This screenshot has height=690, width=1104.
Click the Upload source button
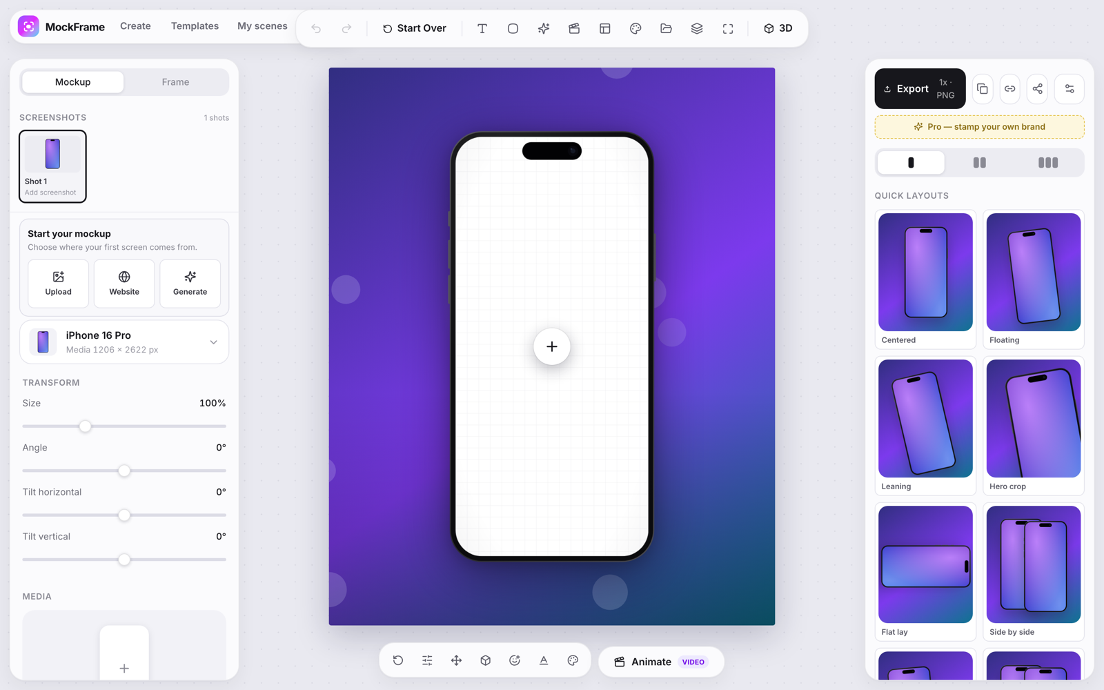[x=58, y=283]
